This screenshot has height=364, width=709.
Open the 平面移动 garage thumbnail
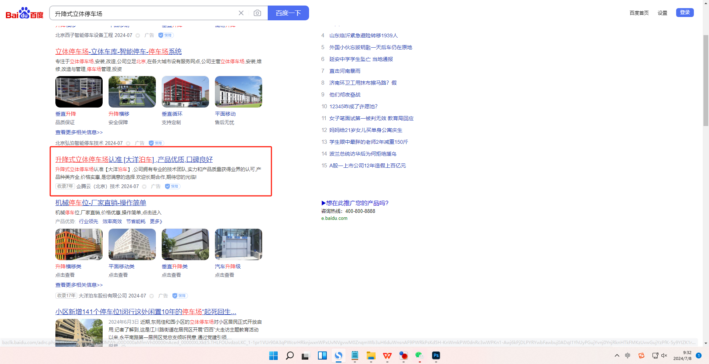click(239, 92)
